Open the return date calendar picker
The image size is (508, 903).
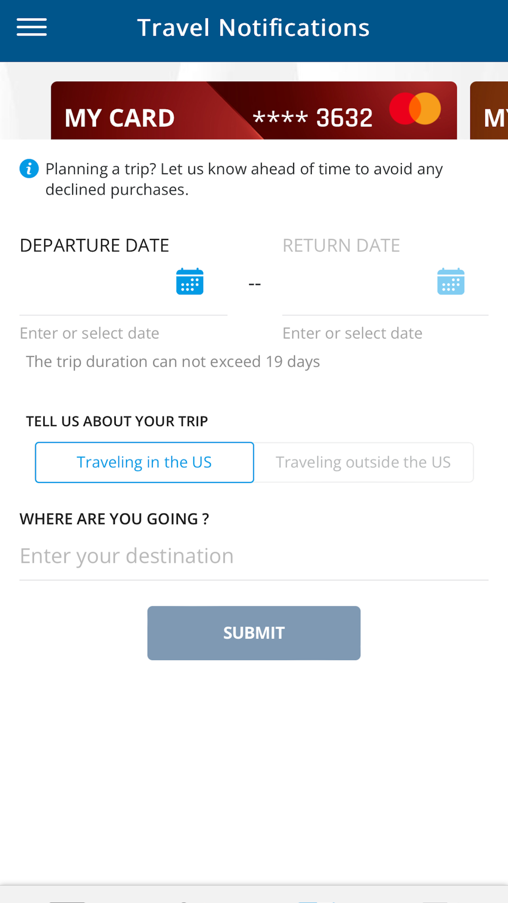451,282
